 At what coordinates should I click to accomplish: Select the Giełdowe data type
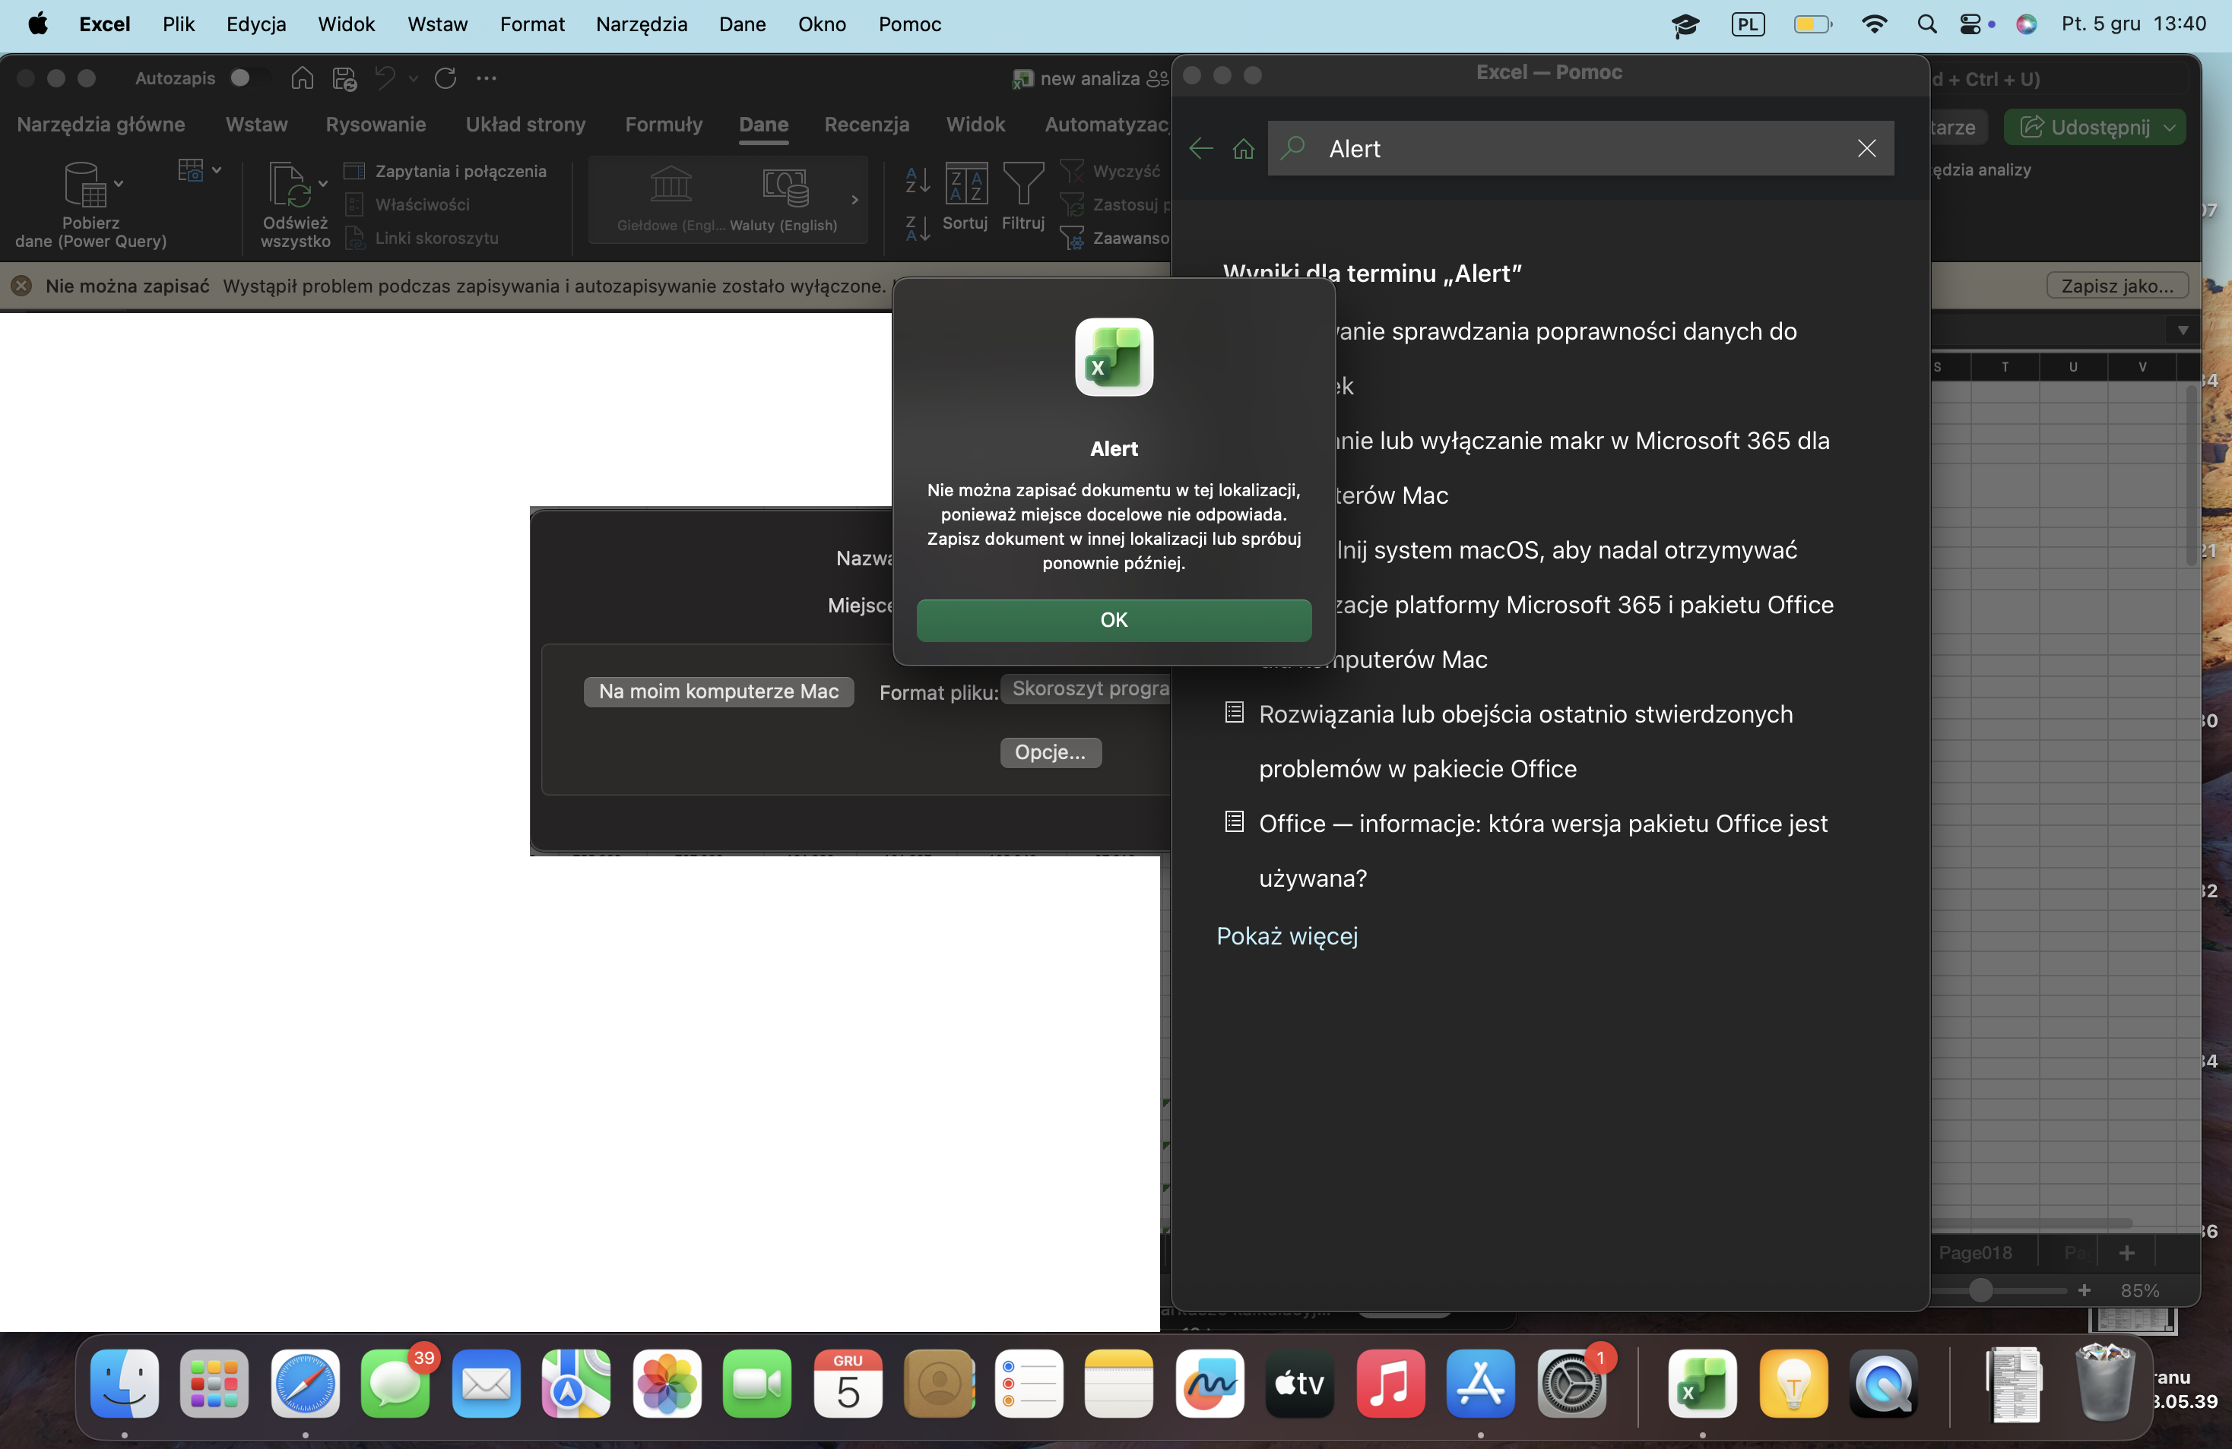(x=671, y=199)
